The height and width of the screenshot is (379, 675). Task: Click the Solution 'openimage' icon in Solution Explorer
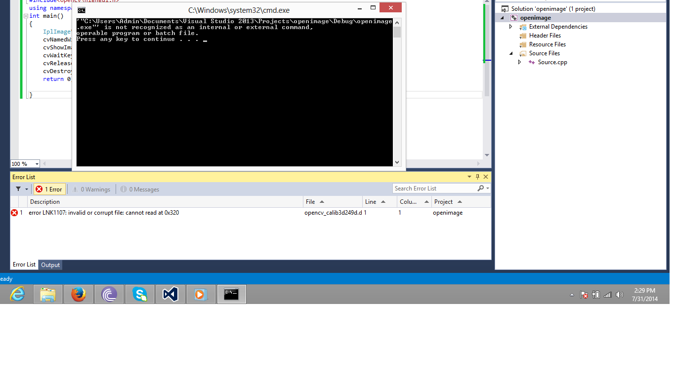point(505,9)
